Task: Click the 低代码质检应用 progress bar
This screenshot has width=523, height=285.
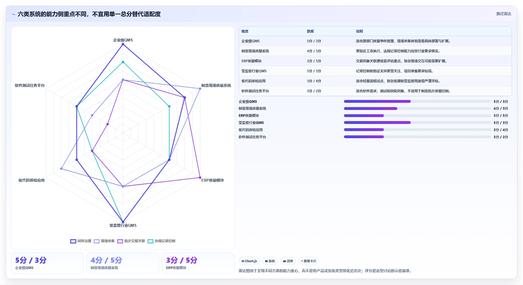Action: coord(417,130)
